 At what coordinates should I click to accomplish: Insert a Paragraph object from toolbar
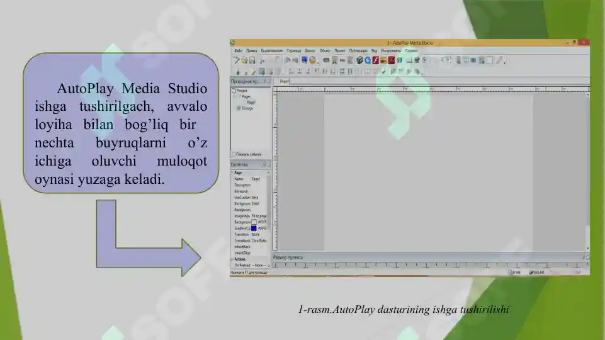pyautogui.click(x=350, y=60)
